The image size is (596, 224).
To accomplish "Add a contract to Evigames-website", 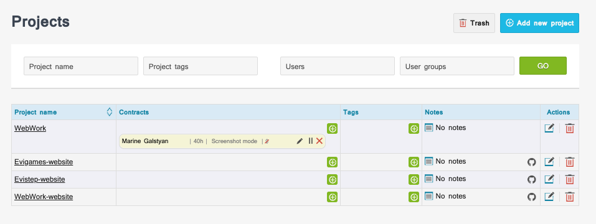I will 332,162.
